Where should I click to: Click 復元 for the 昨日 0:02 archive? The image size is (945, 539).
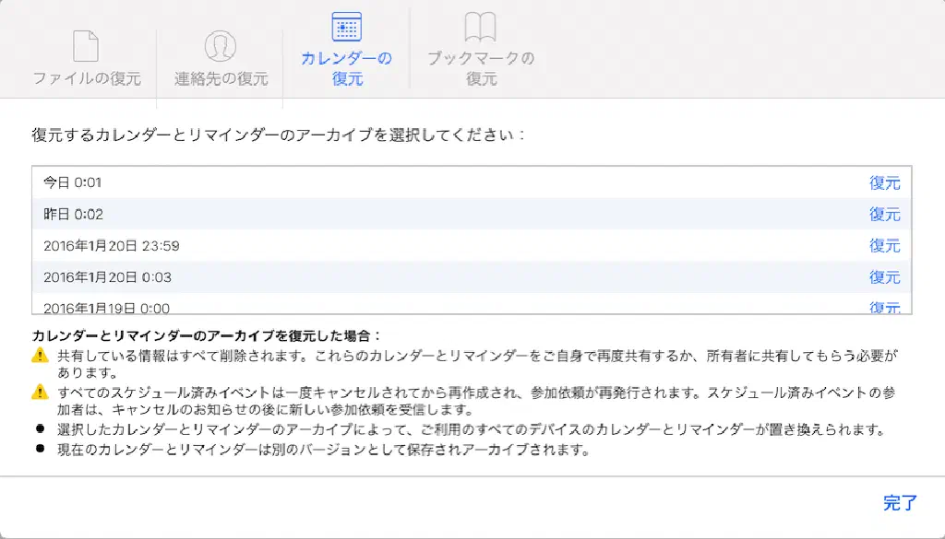coord(884,215)
